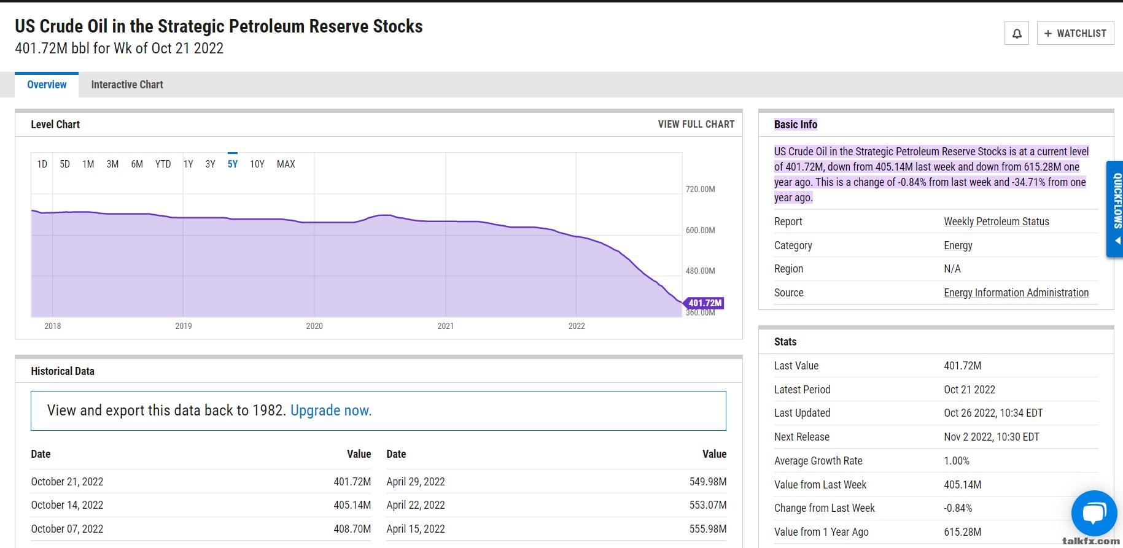
Task: Click the April 22, 2022 date cell
Action: click(x=416, y=505)
